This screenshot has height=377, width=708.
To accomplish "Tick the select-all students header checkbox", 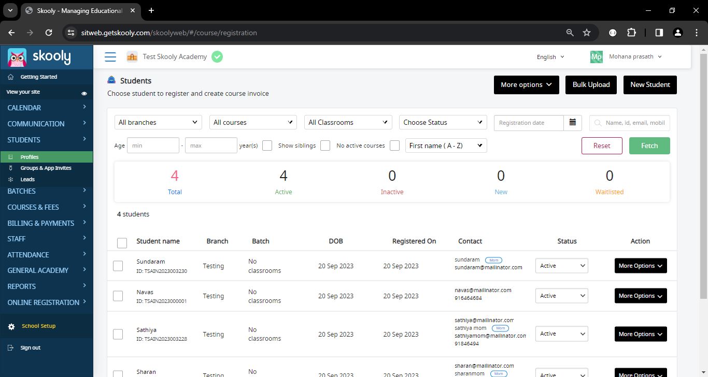I will (x=122, y=243).
